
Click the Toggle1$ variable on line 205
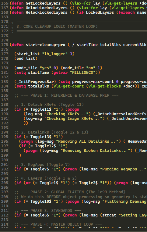(x=49, y=183)
